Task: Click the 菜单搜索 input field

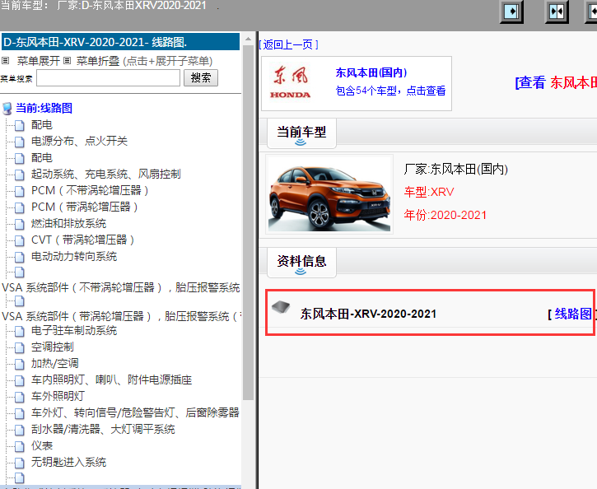Action: click(108, 78)
